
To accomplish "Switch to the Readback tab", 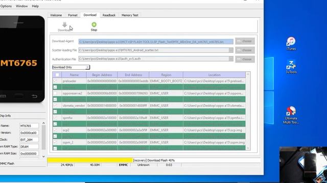I will 109,15.
